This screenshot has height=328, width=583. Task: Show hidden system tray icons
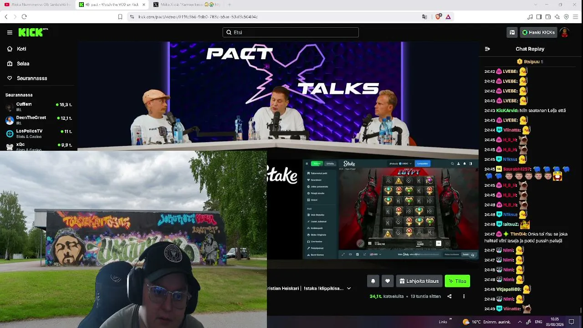coord(521,322)
